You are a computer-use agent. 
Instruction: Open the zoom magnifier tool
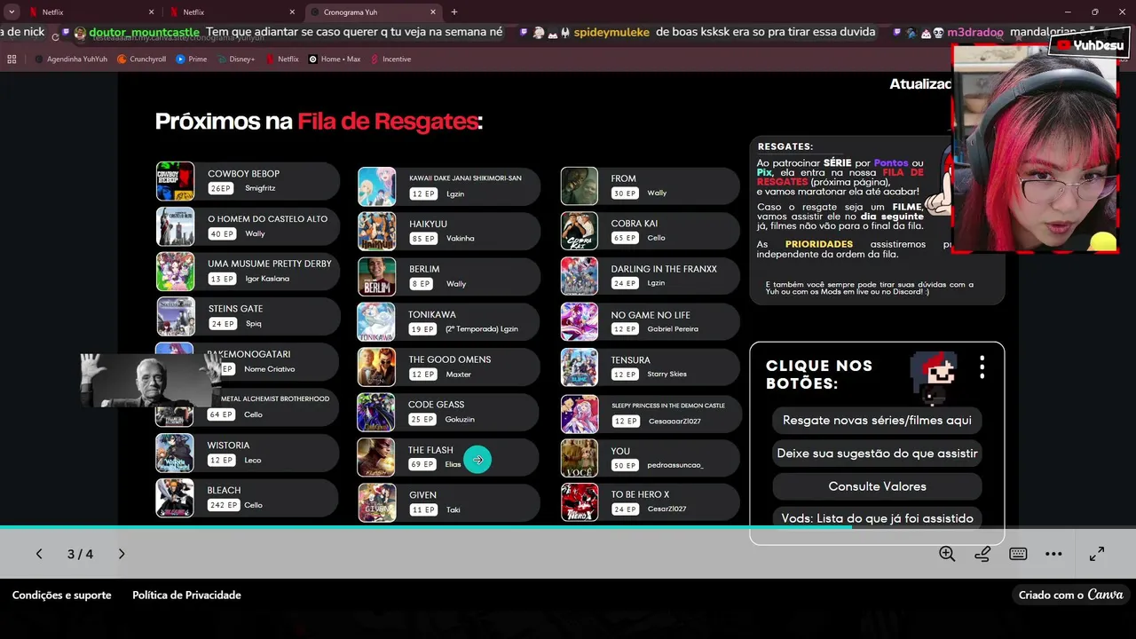pyautogui.click(x=947, y=554)
